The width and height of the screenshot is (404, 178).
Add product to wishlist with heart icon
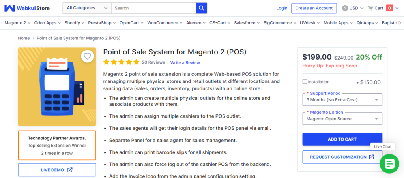88,56
